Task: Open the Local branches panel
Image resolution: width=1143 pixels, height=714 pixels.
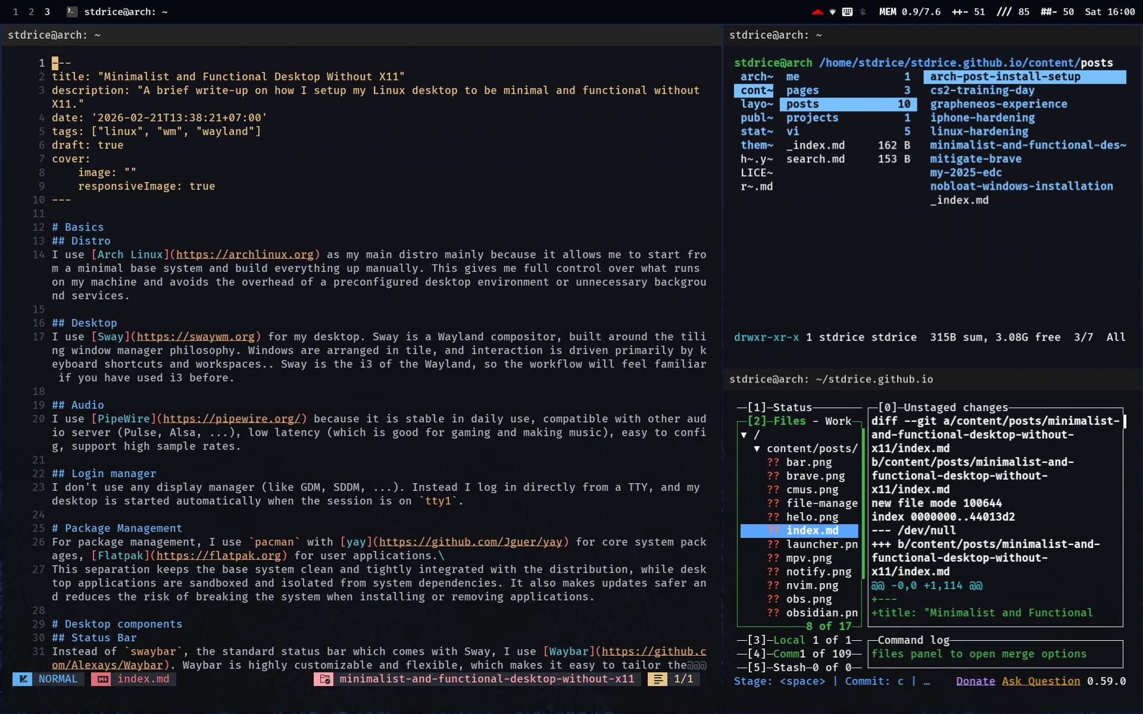Action: tap(789, 640)
